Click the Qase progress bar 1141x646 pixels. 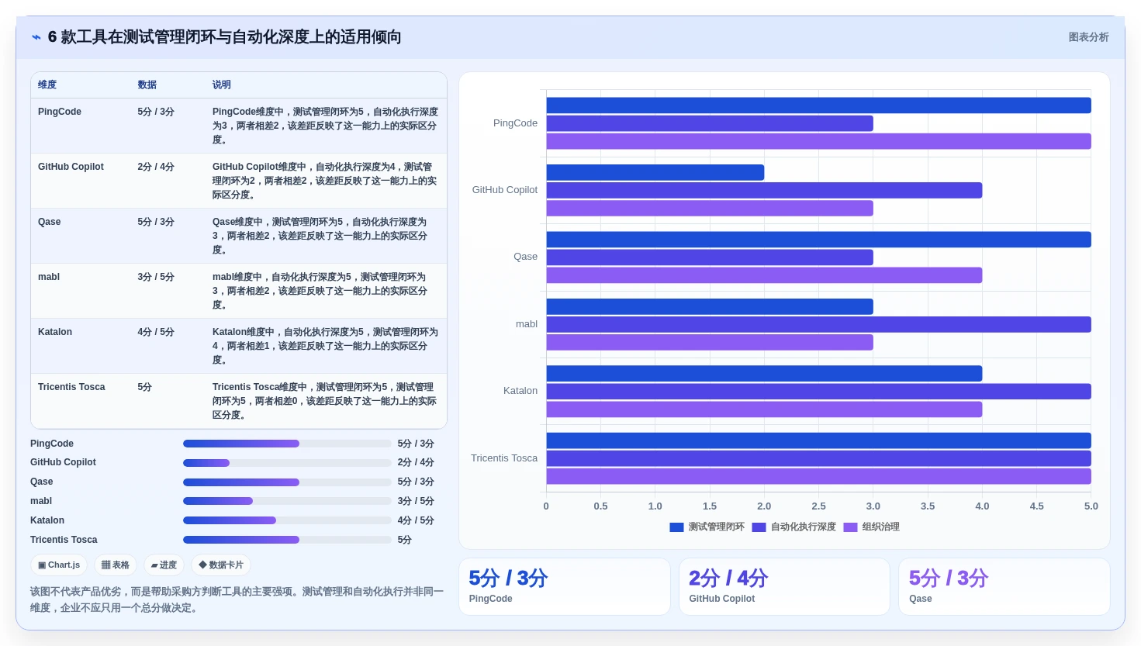pyautogui.click(x=287, y=482)
